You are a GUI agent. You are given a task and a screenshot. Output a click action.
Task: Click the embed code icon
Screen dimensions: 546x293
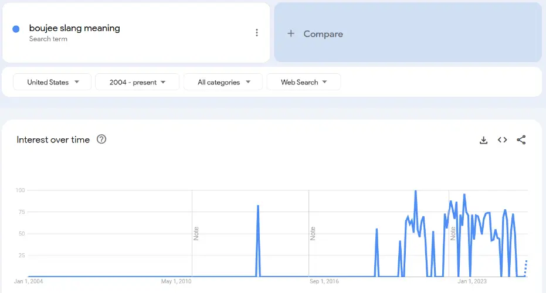coord(502,140)
